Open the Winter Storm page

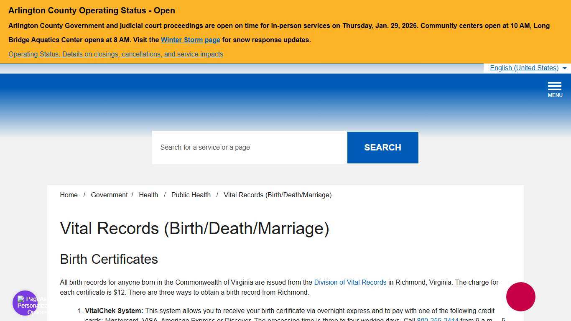pos(190,40)
